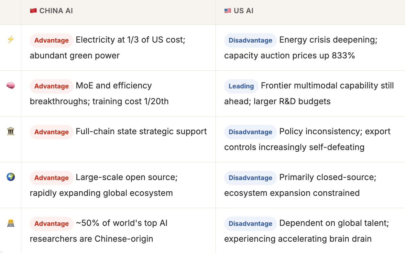Viewport: 405px width, 253px height.
Task: Click the government building icon
Action: [x=11, y=131]
